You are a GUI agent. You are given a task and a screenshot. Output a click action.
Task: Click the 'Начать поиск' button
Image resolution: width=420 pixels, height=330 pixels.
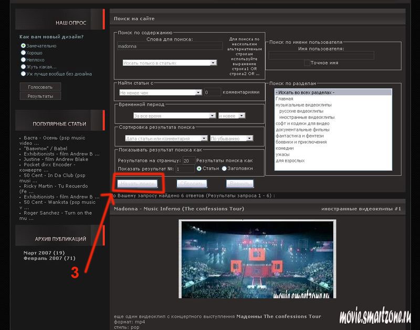(138, 183)
